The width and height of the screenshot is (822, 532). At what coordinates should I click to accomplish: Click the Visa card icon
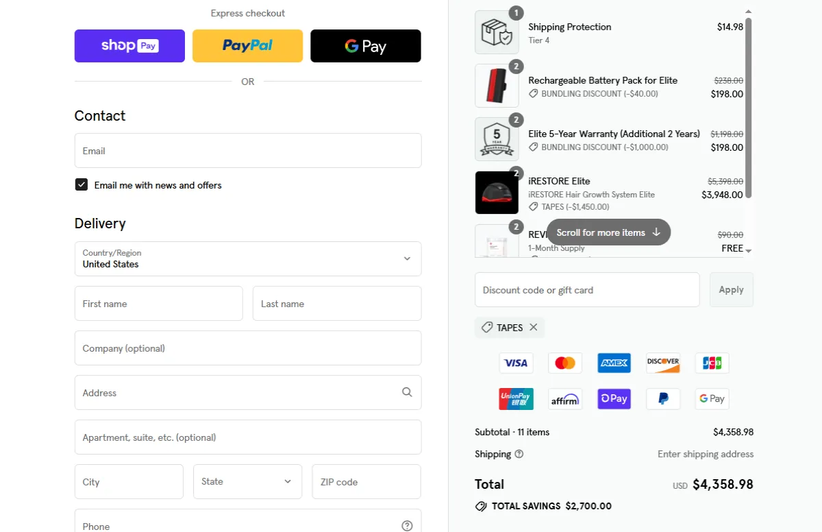(516, 363)
